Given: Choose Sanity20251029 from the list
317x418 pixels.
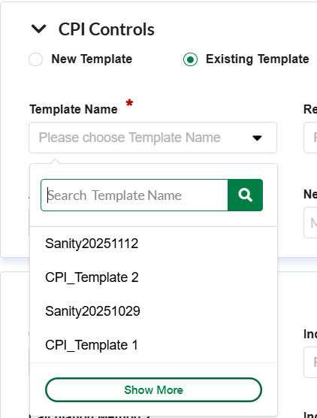Looking at the screenshot, I should [153, 311].
